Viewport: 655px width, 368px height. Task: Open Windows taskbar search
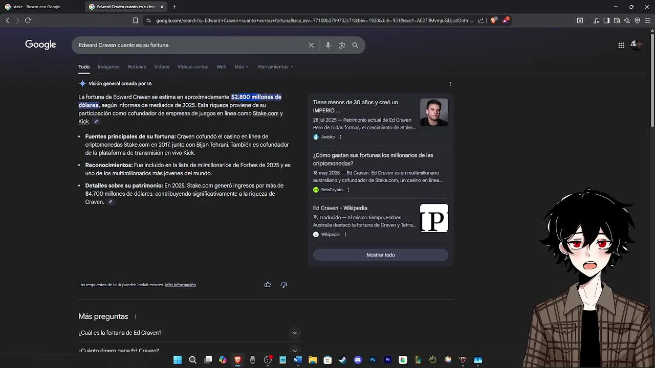click(192, 360)
